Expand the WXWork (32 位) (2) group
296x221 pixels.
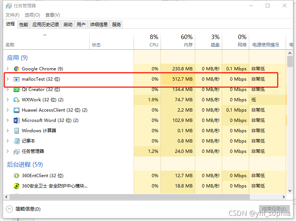coord(8,100)
